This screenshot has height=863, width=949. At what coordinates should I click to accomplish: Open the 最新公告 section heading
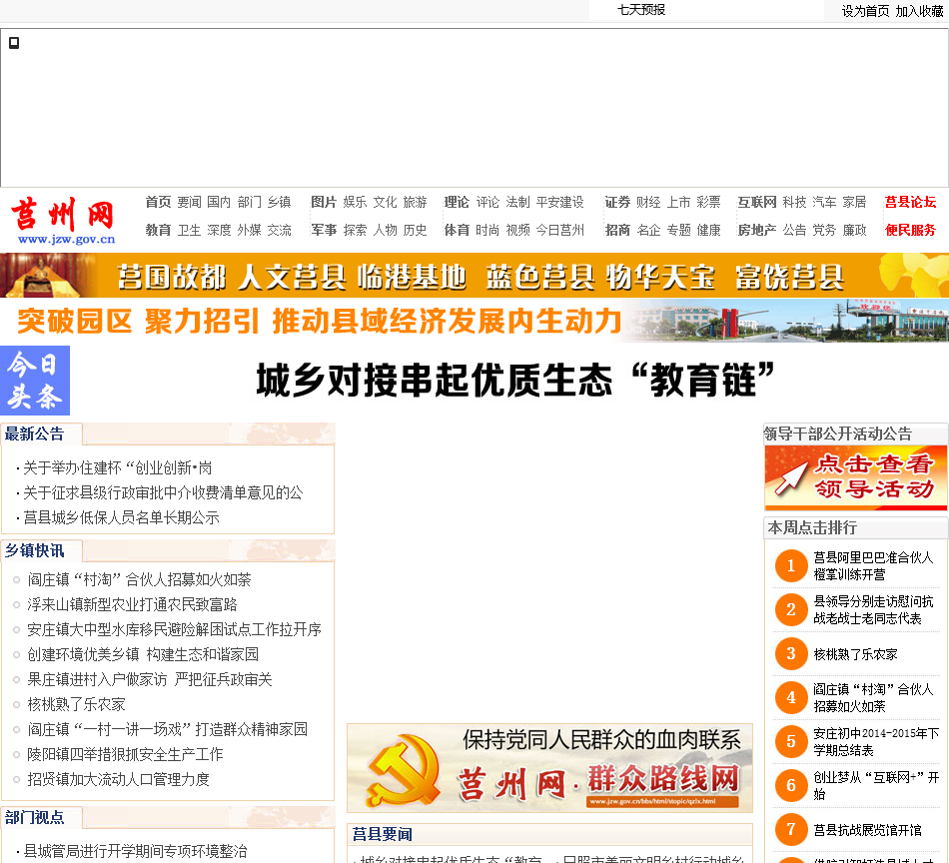click(x=35, y=433)
